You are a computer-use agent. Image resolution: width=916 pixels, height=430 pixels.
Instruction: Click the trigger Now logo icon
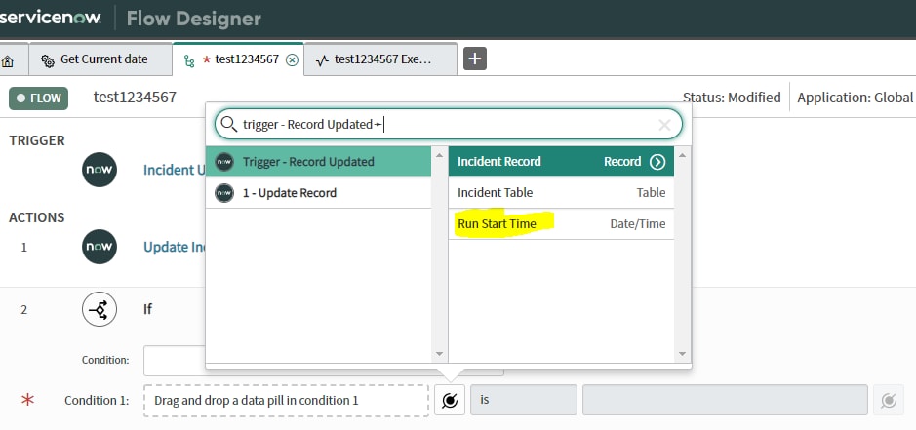tap(100, 170)
